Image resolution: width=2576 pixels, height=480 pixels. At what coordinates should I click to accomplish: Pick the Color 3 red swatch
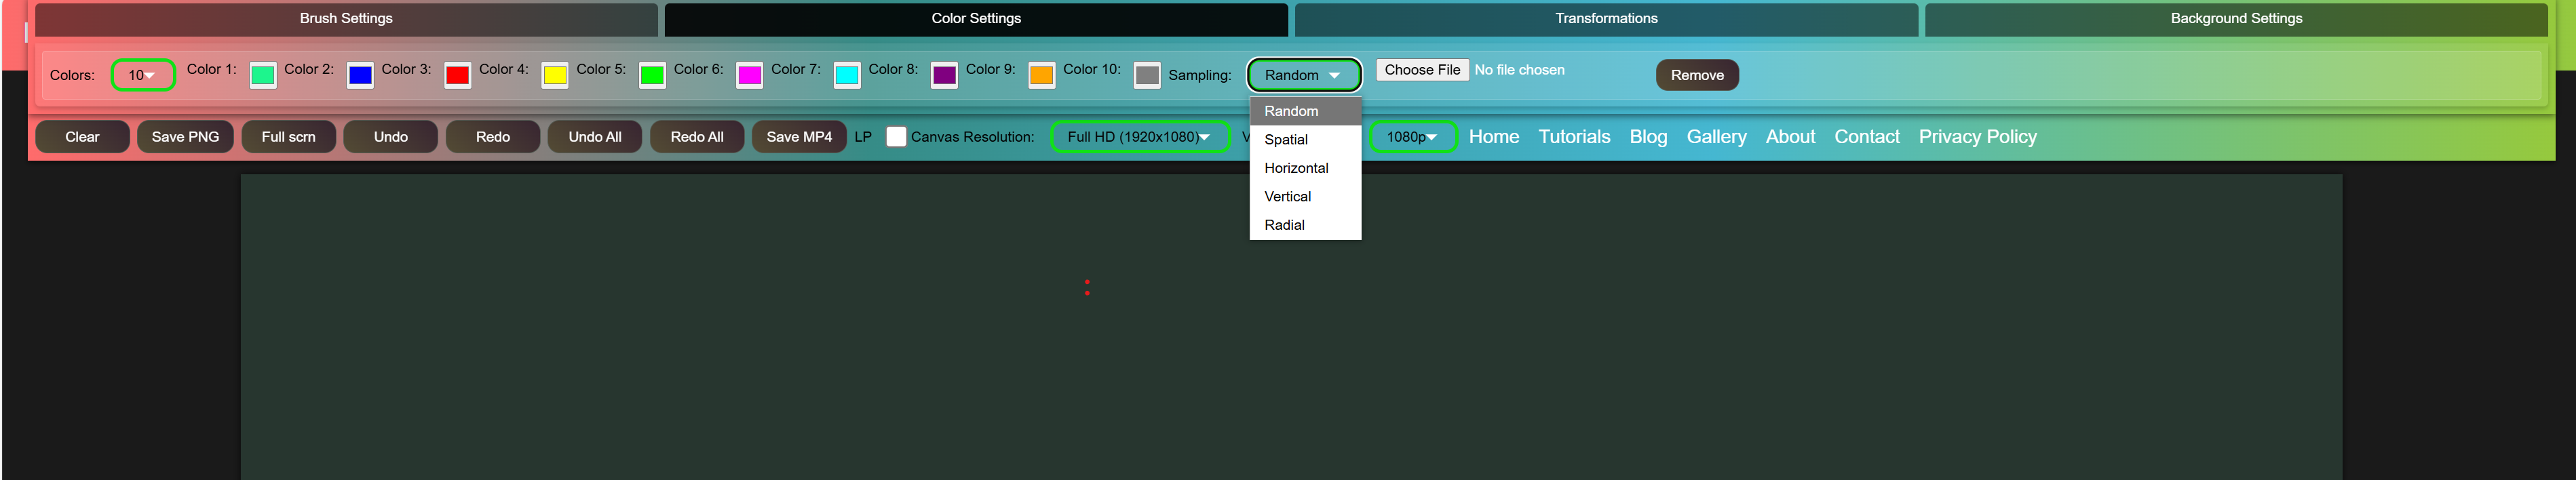coord(458,75)
